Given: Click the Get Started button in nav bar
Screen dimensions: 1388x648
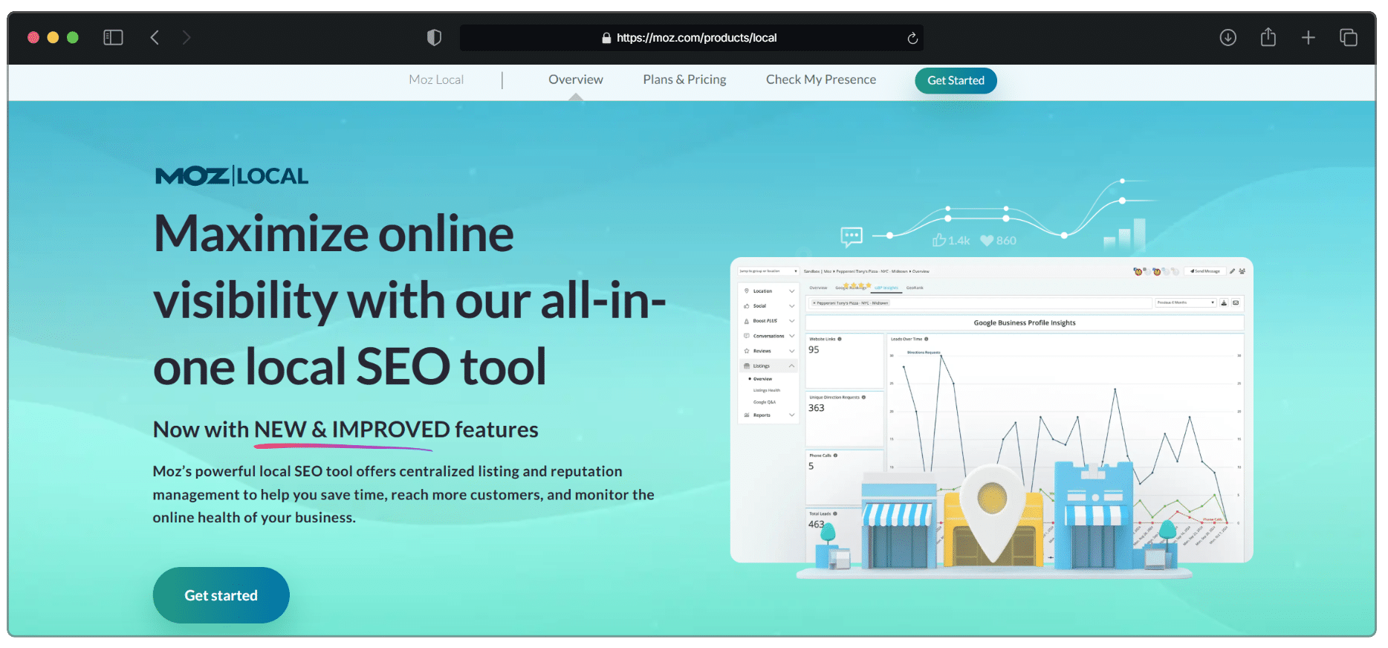Looking at the screenshot, I should (x=956, y=80).
